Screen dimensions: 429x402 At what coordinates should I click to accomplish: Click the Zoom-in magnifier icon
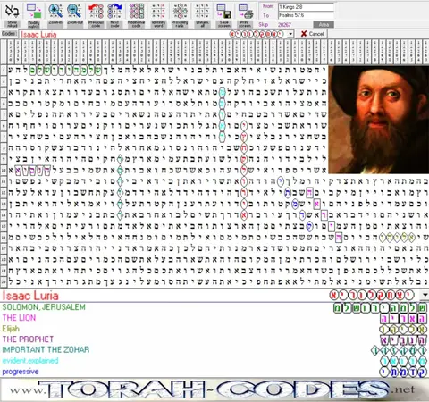55,15
